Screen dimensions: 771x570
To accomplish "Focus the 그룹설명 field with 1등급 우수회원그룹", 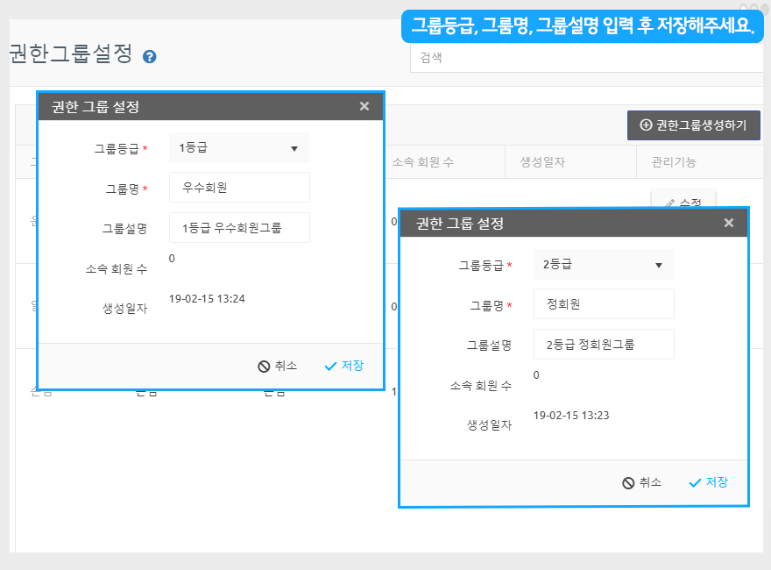I will pos(239,228).
